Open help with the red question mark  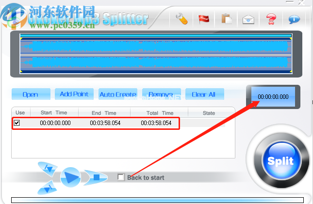[271, 19]
